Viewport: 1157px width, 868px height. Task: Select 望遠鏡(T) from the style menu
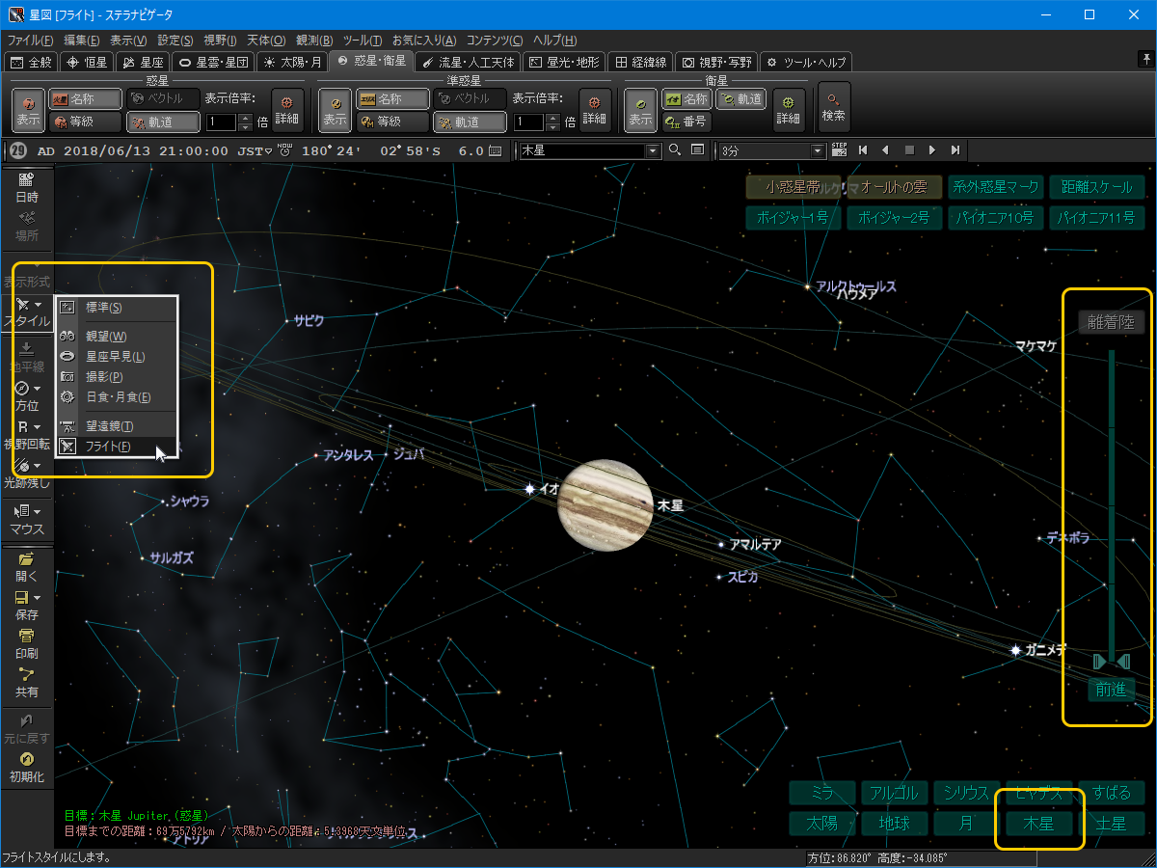[109, 426]
